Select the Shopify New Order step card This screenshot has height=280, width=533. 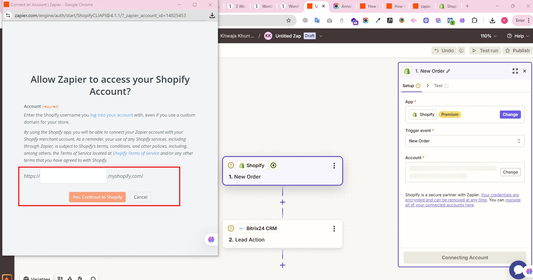[283, 171]
